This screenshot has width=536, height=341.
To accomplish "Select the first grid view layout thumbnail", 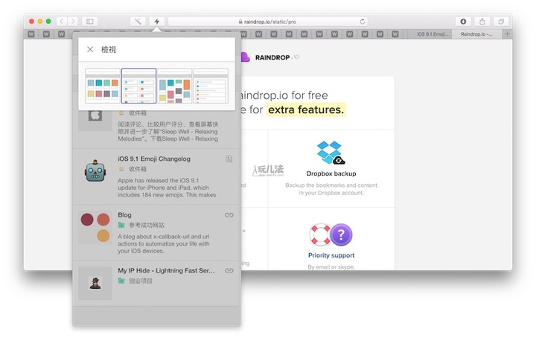I will pos(102,86).
